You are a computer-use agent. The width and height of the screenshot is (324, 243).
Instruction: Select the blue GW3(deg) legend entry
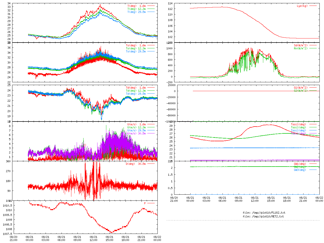(x=305, y=170)
